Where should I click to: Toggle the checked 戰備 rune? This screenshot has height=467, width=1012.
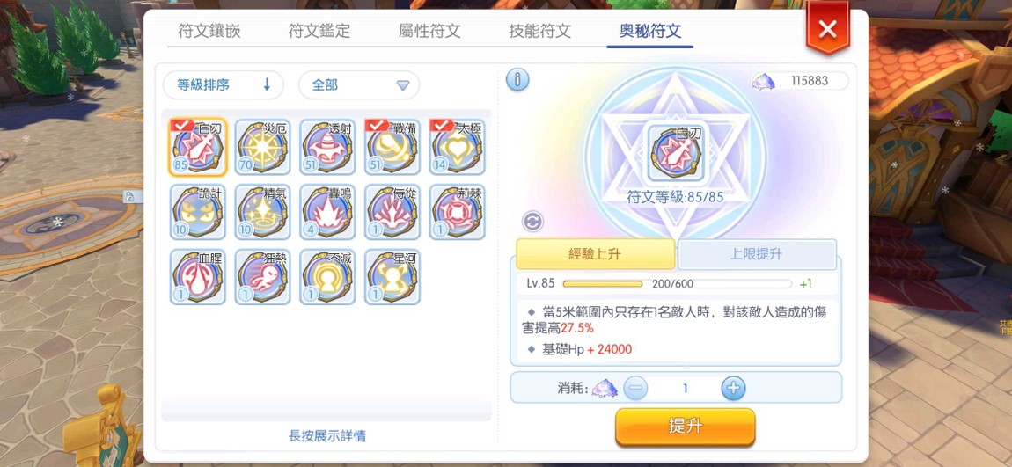392,147
